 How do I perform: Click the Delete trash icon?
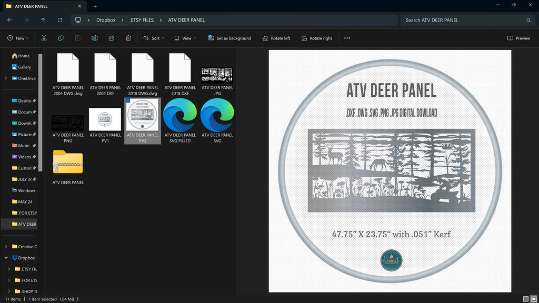click(x=128, y=38)
